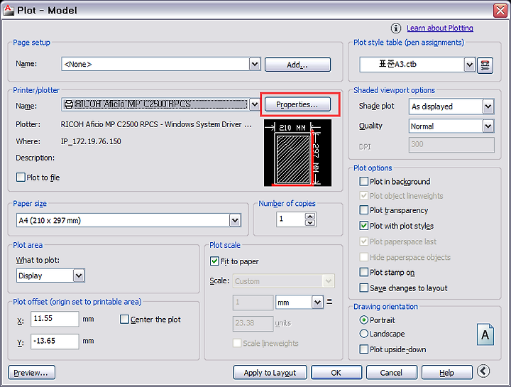Collapse the dialog with the round arrow button

[x=483, y=371]
